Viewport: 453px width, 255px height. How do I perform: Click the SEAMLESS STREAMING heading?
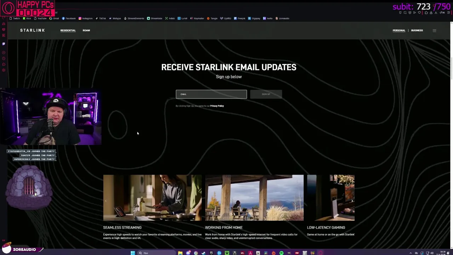tap(122, 228)
